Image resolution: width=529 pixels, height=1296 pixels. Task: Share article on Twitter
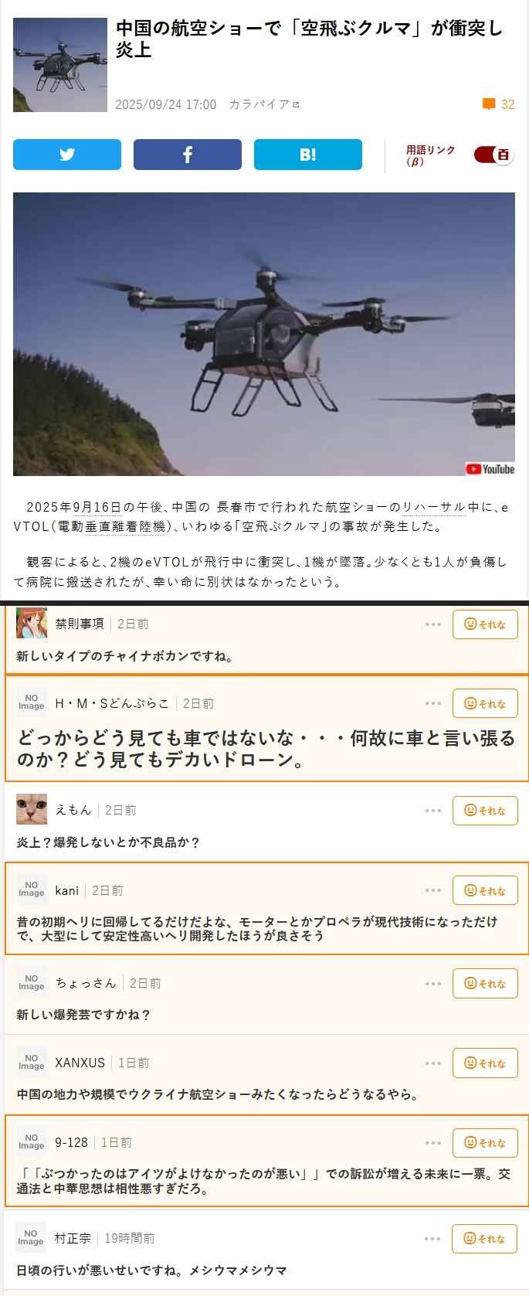[x=67, y=155]
